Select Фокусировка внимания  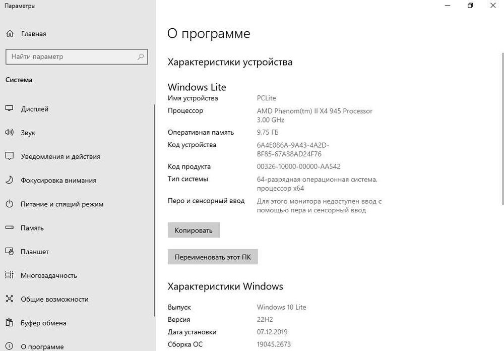point(58,181)
